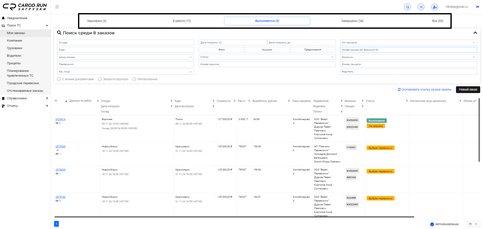Open the Статус filter dropdown

[267, 57]
